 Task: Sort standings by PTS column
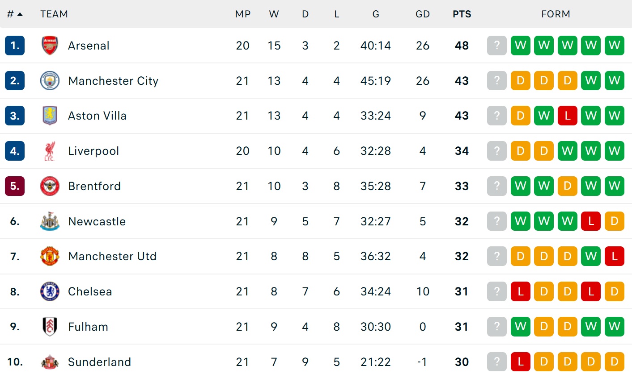(x=462, y=14)
